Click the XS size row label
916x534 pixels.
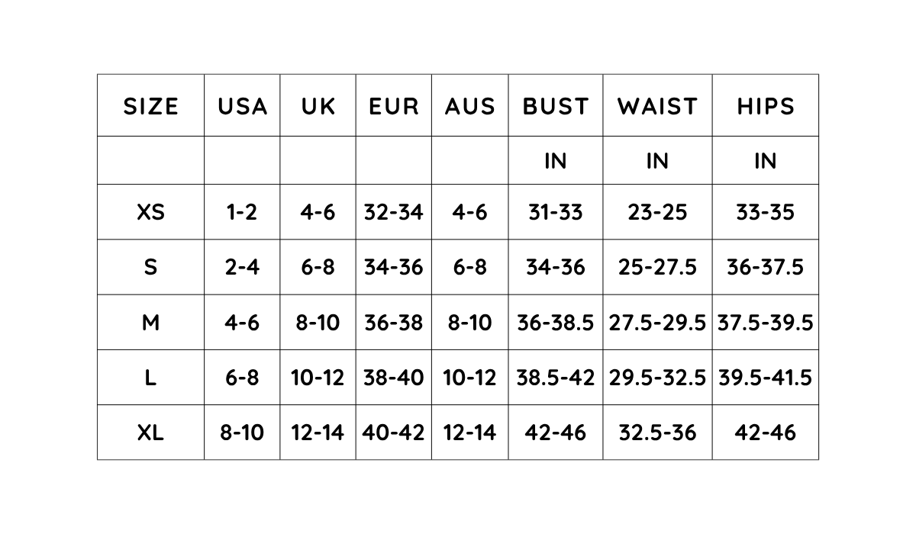click(150, 212)
